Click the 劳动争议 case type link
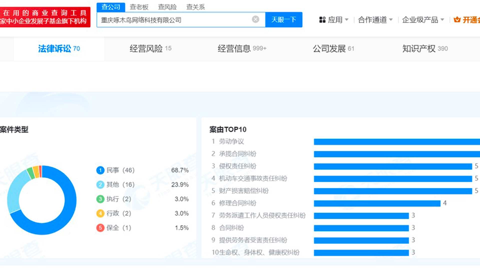The image size is (480, 270). pos(232,141)
